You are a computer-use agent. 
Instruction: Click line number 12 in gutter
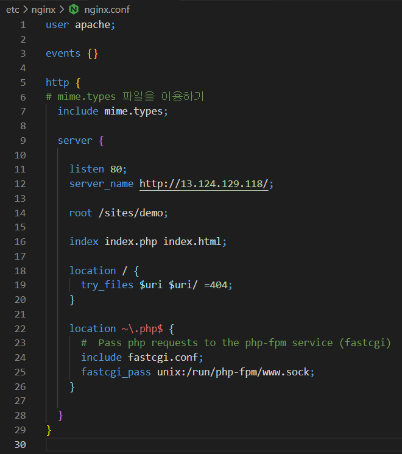coord(20,184)
